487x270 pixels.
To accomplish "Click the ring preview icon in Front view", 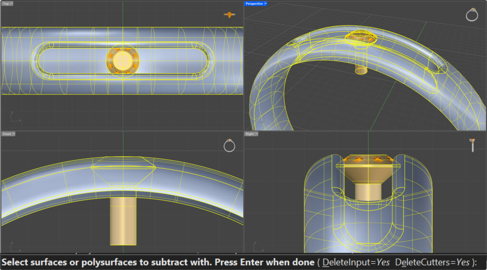I will tap(229, 146).
